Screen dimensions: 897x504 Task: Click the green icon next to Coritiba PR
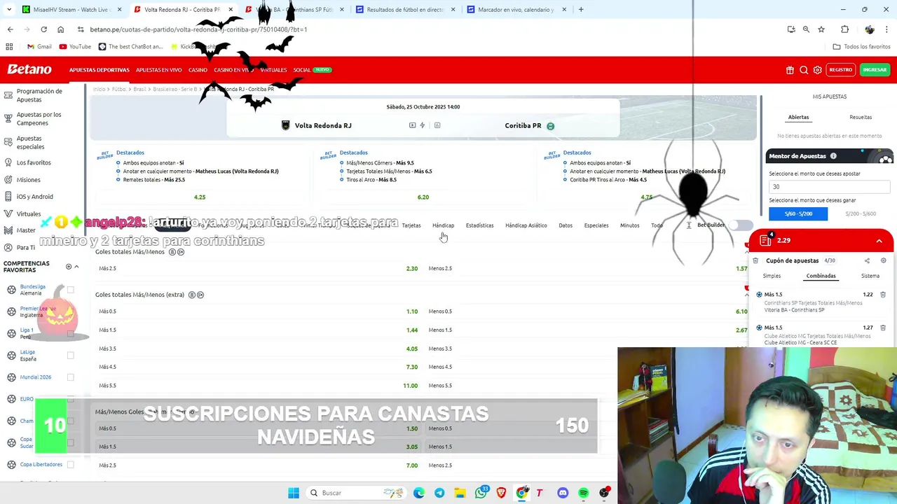click(550, 126)
